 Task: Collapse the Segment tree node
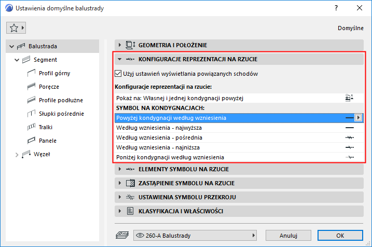17,60
